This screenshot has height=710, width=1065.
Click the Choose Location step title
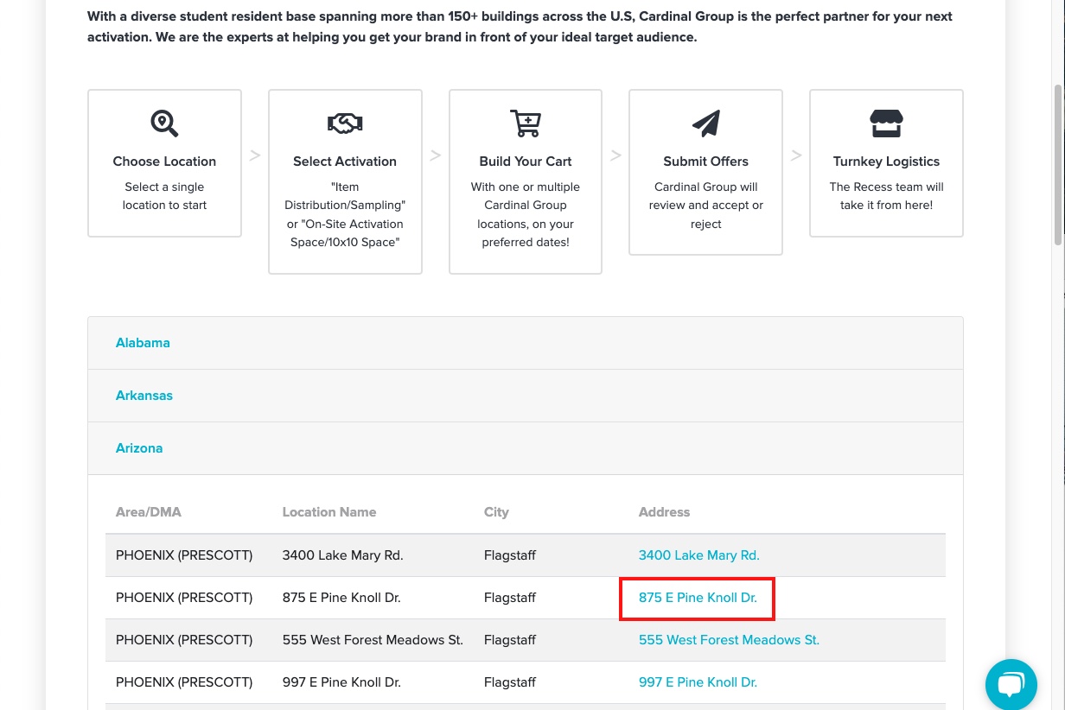(164, 162)
